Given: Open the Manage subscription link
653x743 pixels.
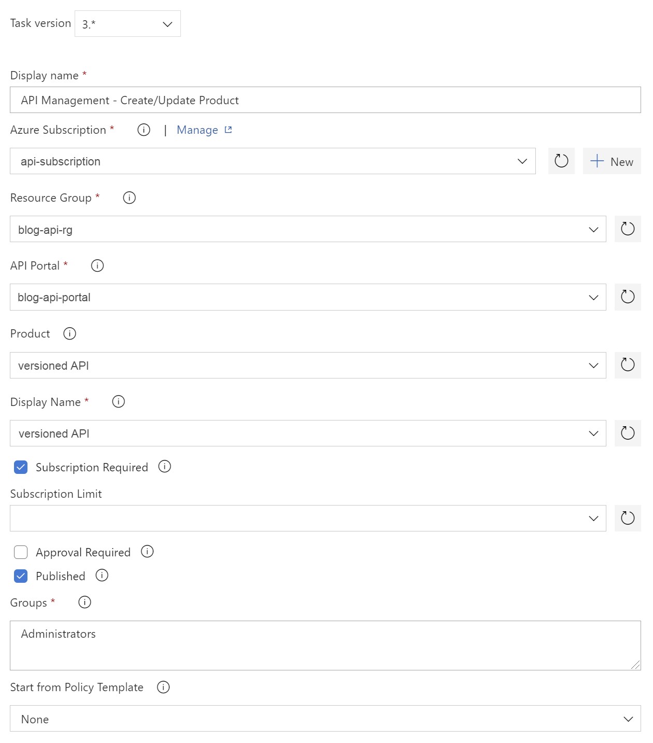Looking at the screenshot, I should [x=204, y=130].
